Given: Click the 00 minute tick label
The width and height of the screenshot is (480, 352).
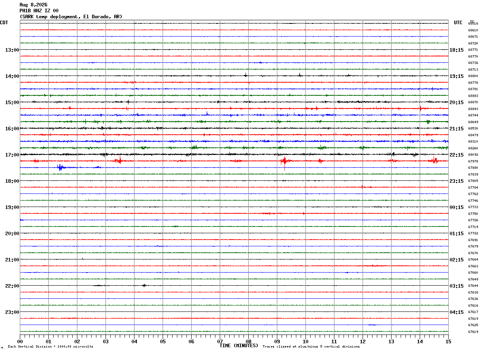Looking at the screenshot, I should click(20, 341).
